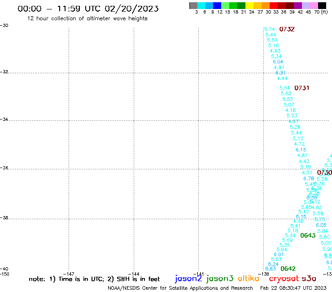Image resolution: width=332 pixels, height=292 pixels.
Task: Click the dark blue 12 ft legend swatch
Action: 217,5
